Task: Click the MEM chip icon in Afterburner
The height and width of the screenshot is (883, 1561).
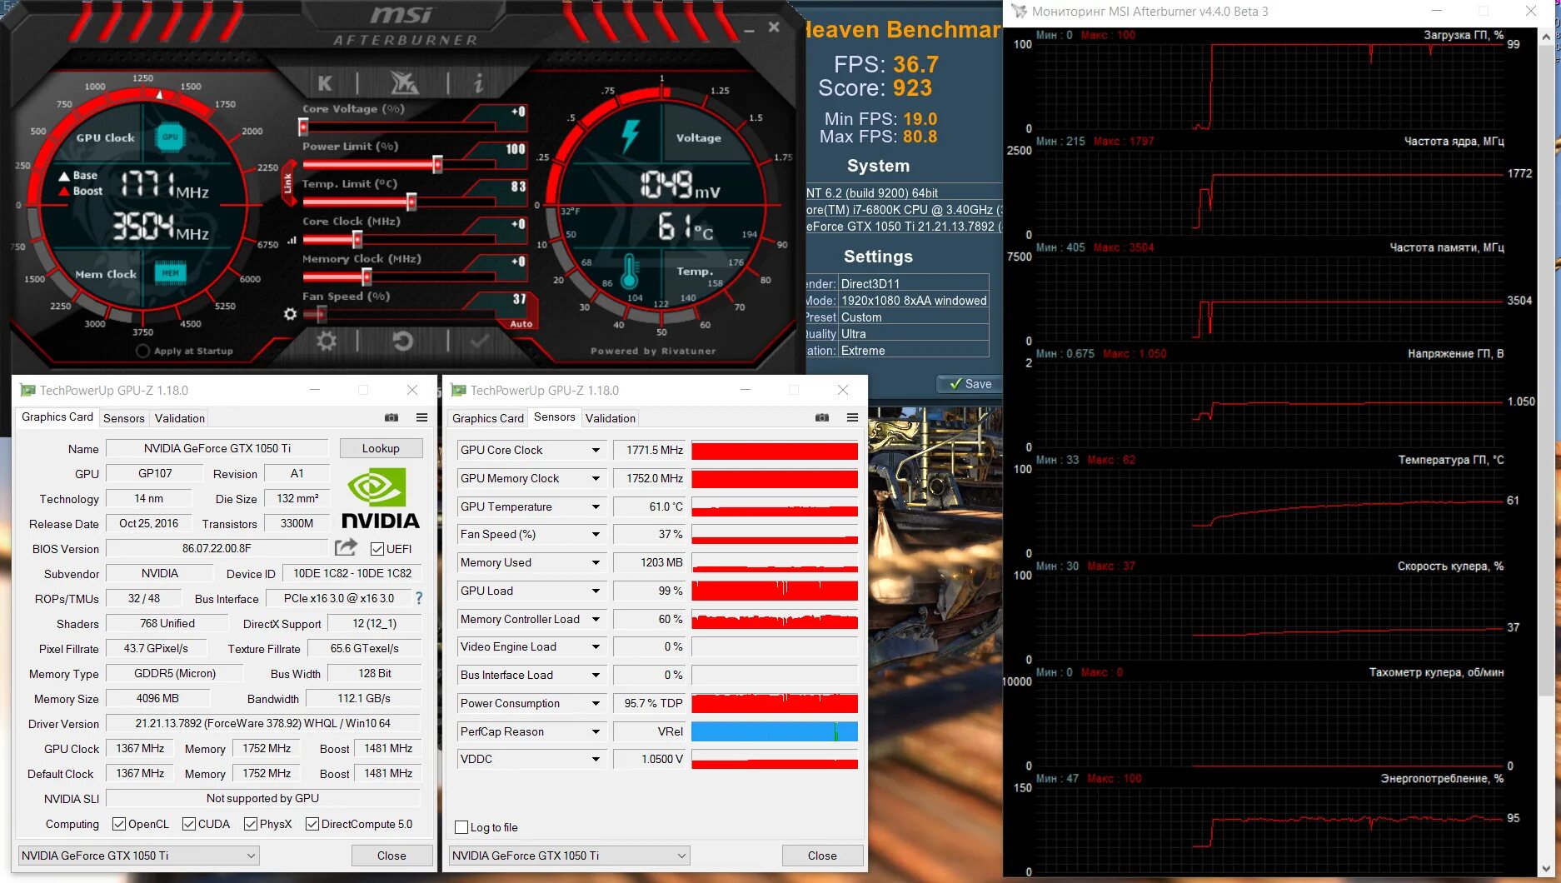Action: pos(170,272)
